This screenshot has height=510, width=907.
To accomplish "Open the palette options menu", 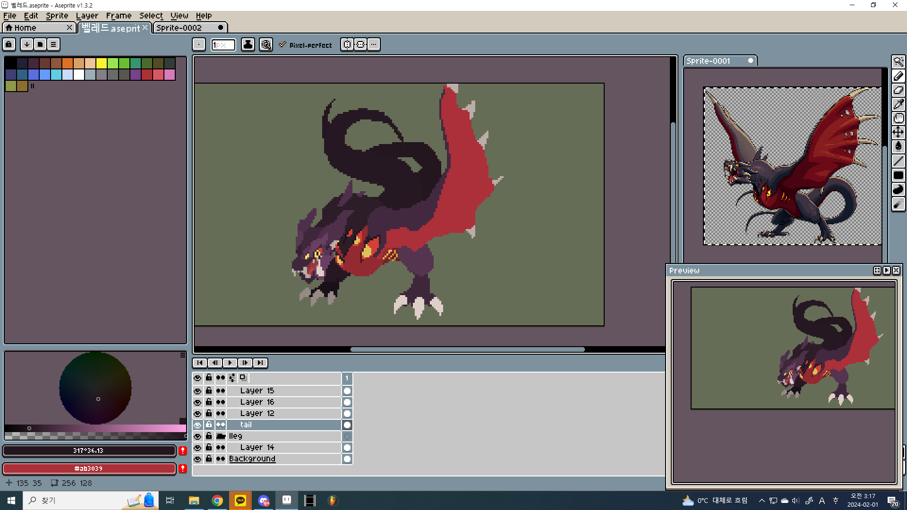I will 53,44.
